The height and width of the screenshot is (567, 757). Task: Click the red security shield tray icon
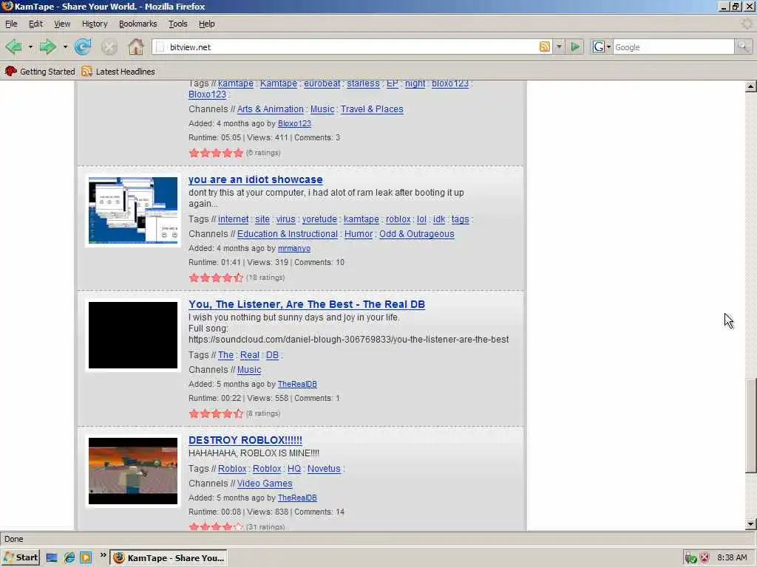coord(705,558)
